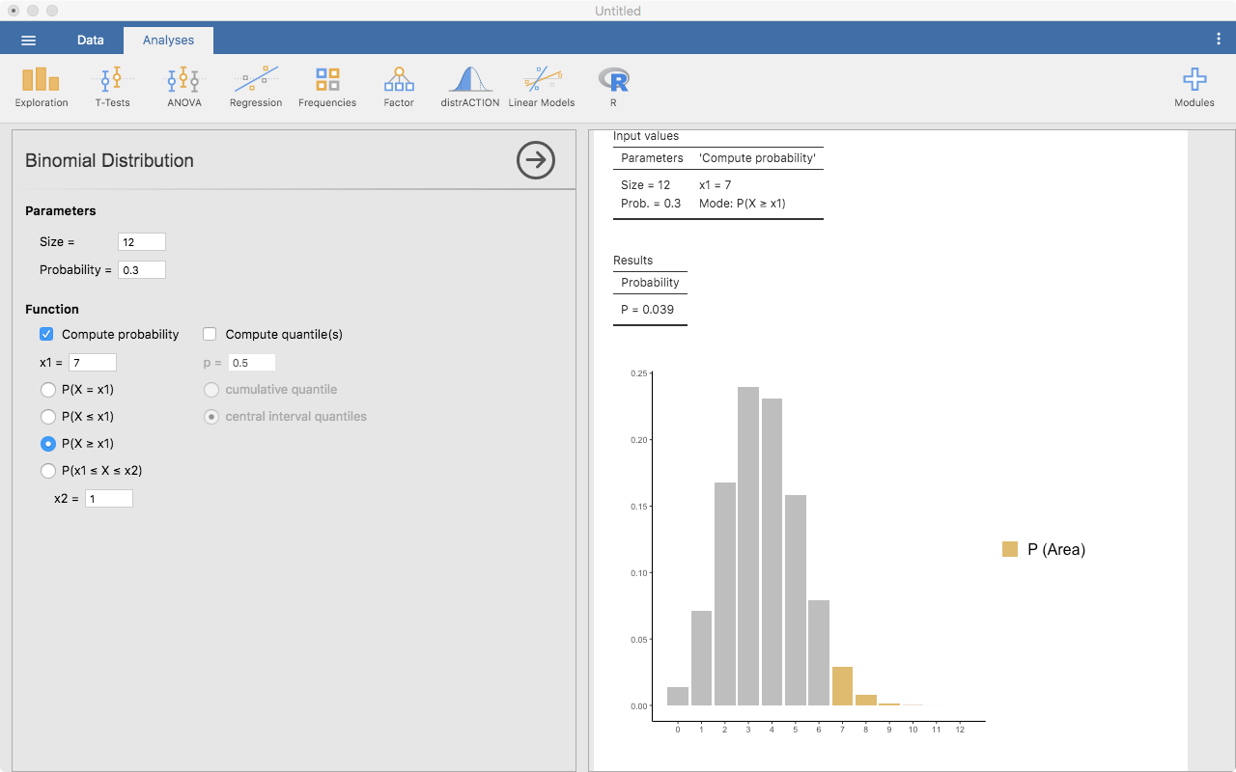The image size is (1236, 772).
Task: Open the three-dot application settings menu
Action: (x=1219, y=40)
